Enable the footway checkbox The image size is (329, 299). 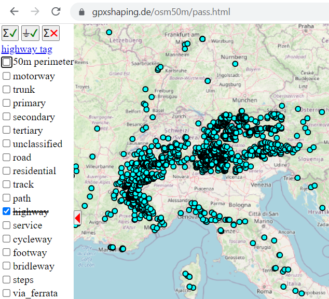click(x=7, y=252)
